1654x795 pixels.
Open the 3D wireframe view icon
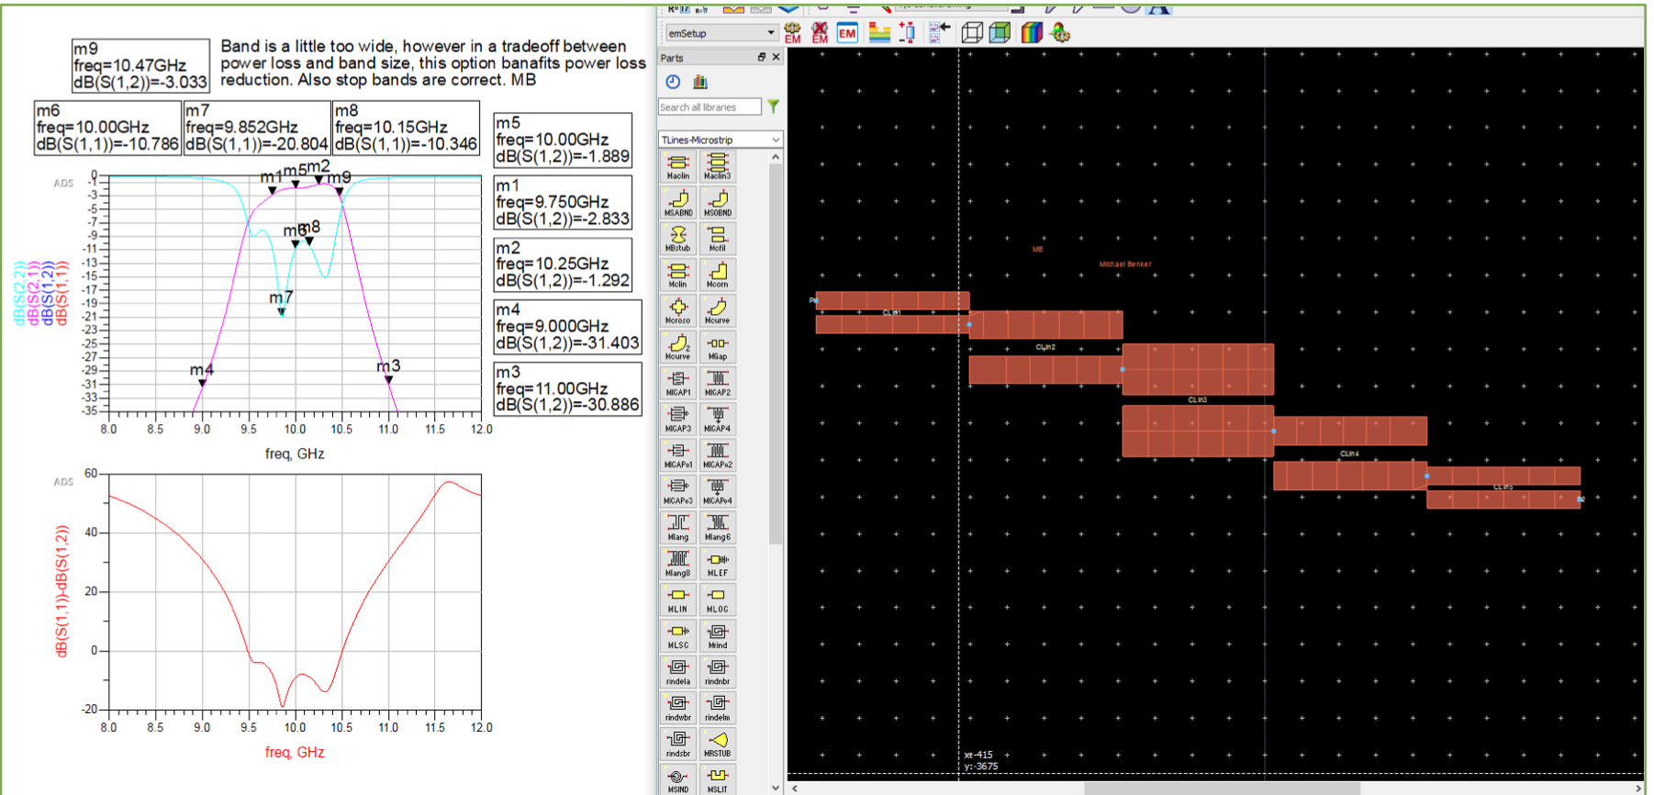pos(972,33)
